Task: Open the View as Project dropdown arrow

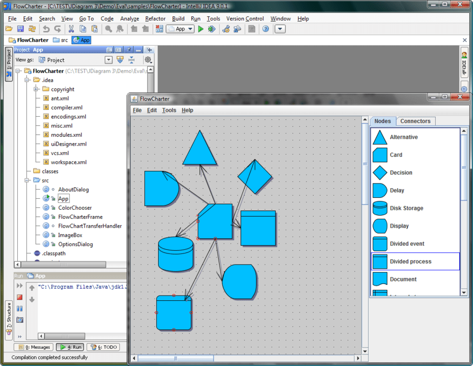Action: [x=109, y=60]
